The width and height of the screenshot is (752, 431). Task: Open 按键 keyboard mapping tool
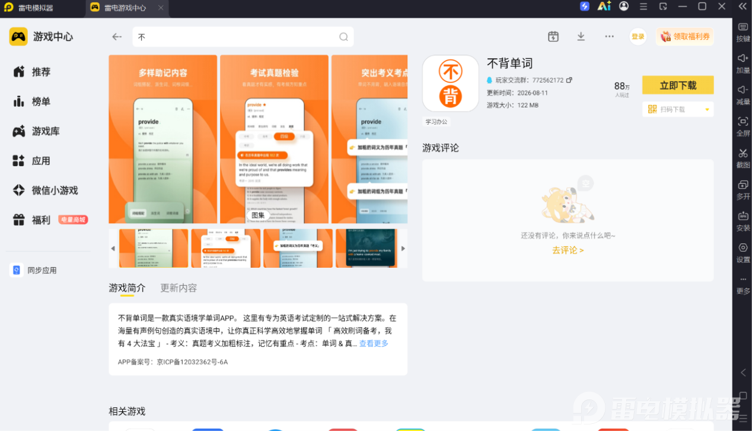(x=743, y=33)
